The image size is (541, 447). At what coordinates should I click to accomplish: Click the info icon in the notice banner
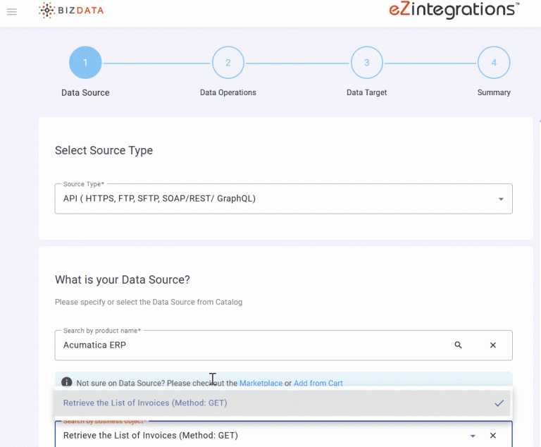[x=67, y=382]
